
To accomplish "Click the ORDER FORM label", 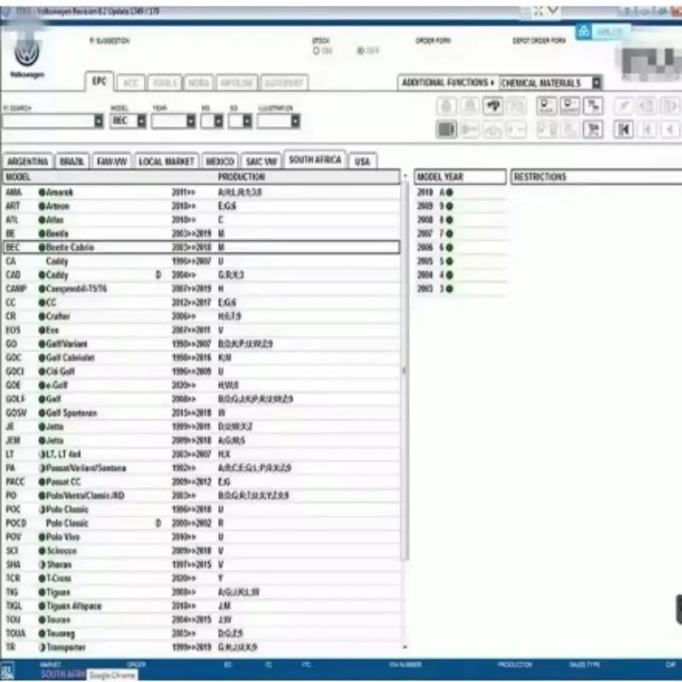I will click(x=433, y=40).
